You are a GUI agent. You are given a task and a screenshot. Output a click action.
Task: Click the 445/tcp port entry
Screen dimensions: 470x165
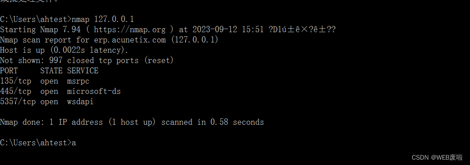tap(16, 91)
